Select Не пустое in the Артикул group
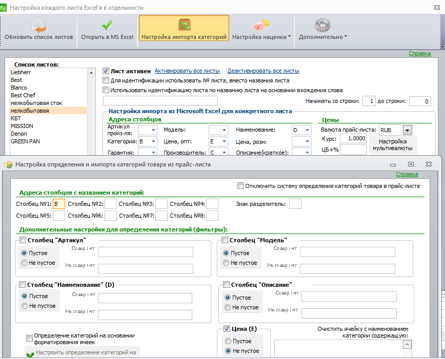This screenshot has width=445, height=359. click(24, 263)
